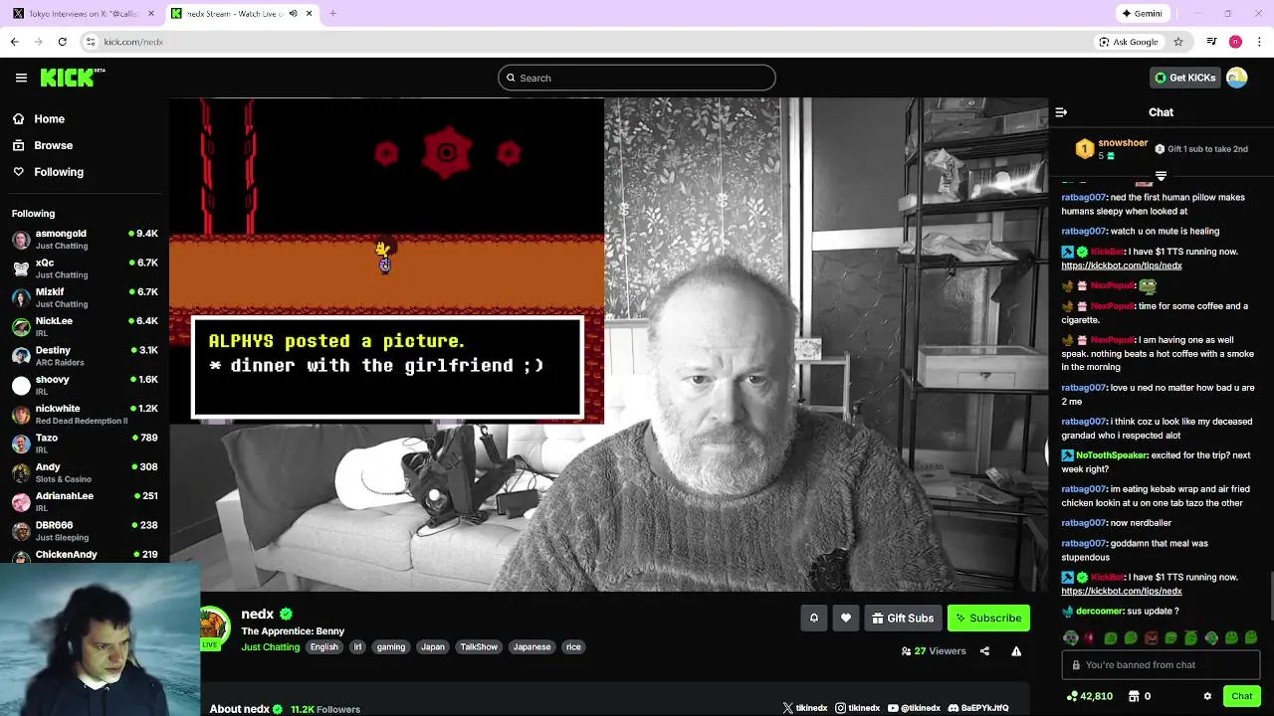
Task: Open Tazo channel in Following list
Action: pos(85,444)
